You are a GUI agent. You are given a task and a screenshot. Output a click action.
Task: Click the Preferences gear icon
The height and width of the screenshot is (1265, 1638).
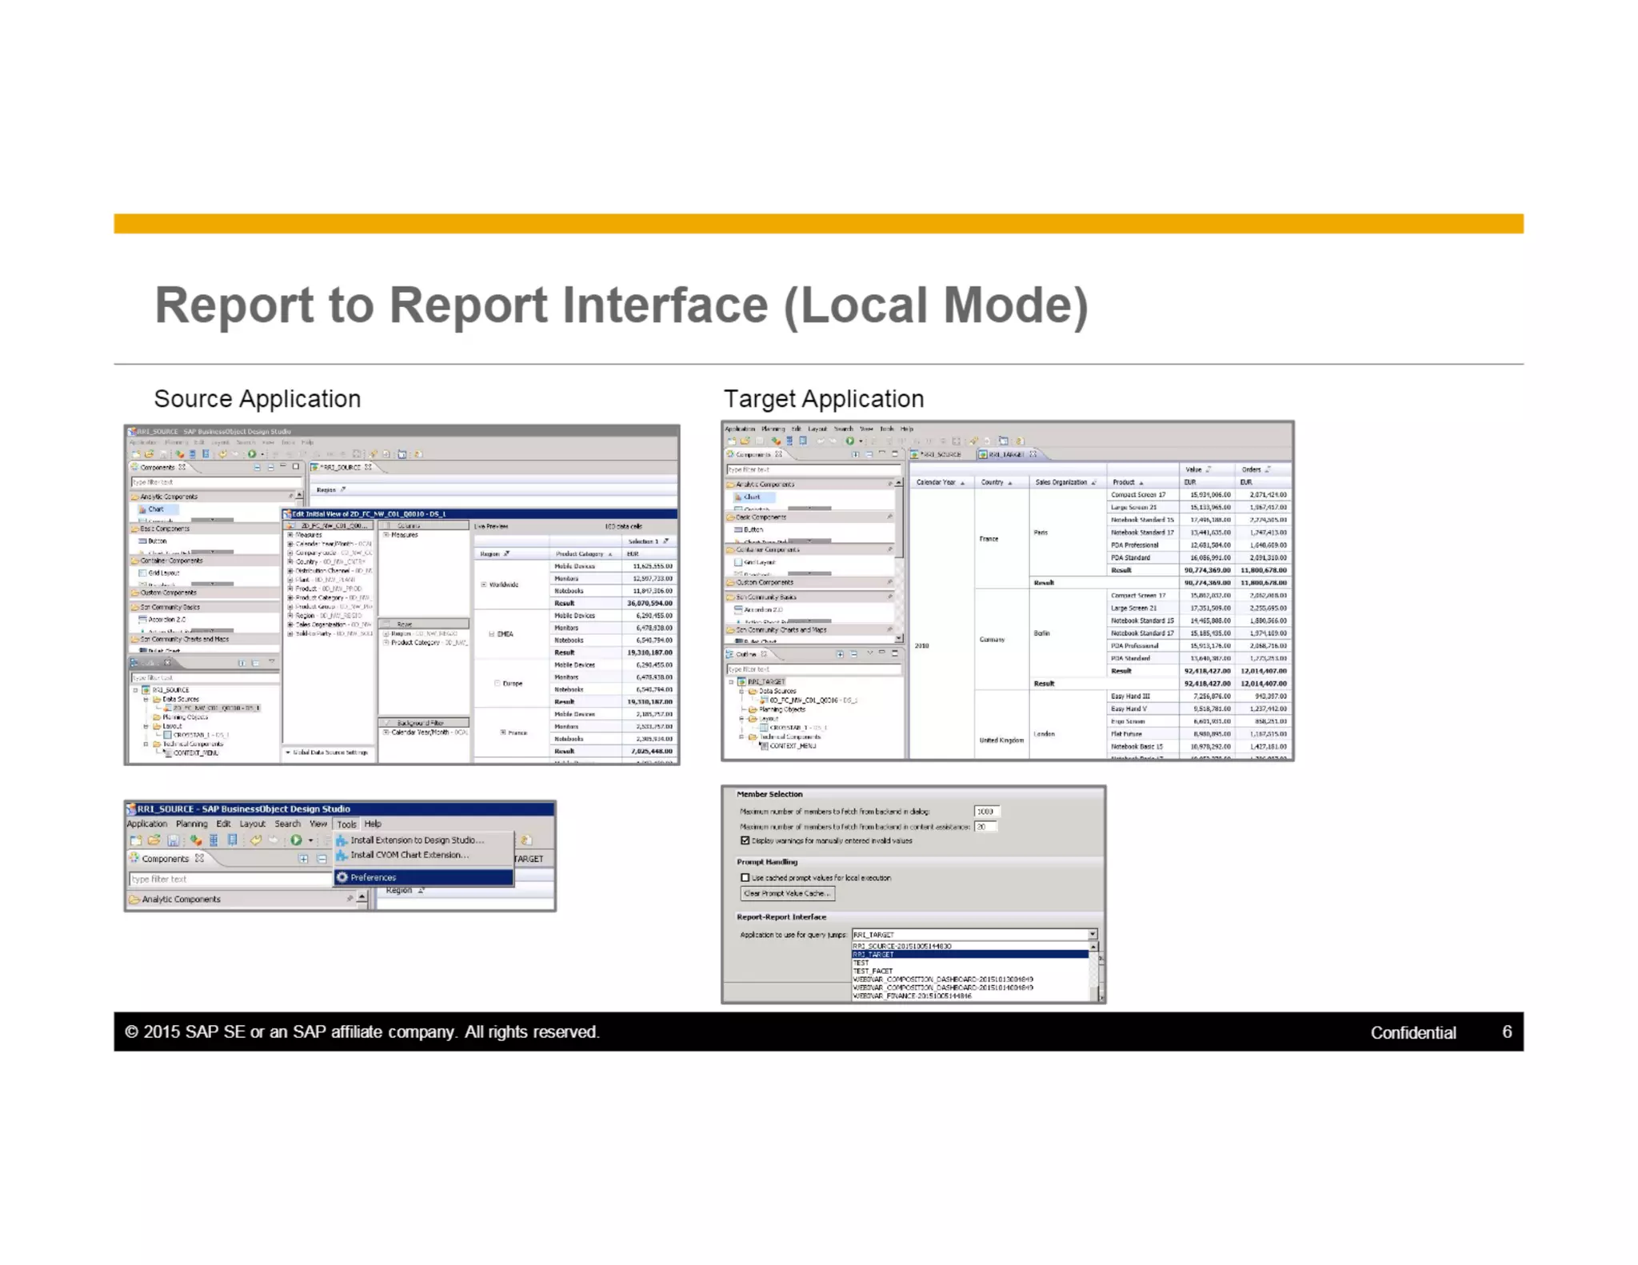point(342,877)
